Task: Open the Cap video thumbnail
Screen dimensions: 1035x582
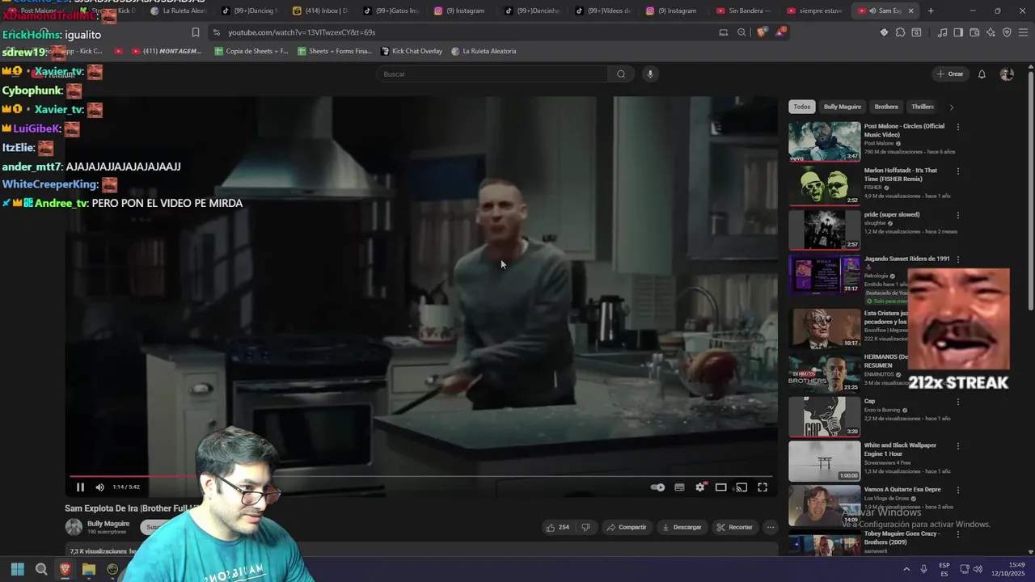Action: (825, 416)
